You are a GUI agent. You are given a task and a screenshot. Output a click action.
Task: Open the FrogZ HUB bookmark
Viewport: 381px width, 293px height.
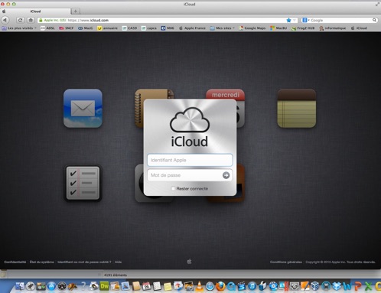pos(303,28)
